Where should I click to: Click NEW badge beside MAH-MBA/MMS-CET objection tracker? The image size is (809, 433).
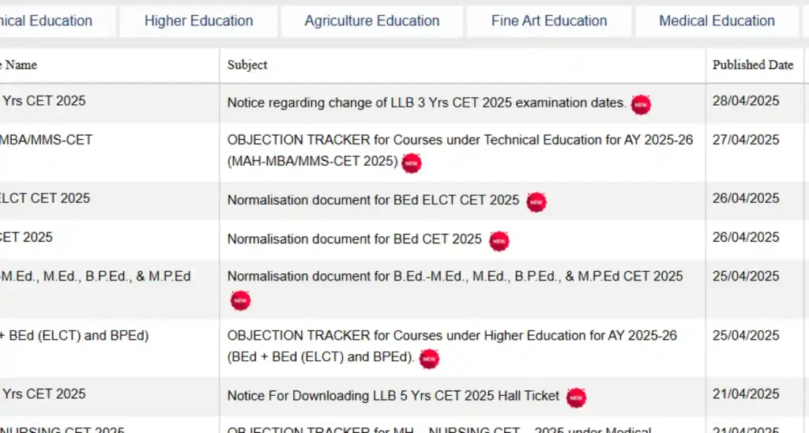pos(411,163)
